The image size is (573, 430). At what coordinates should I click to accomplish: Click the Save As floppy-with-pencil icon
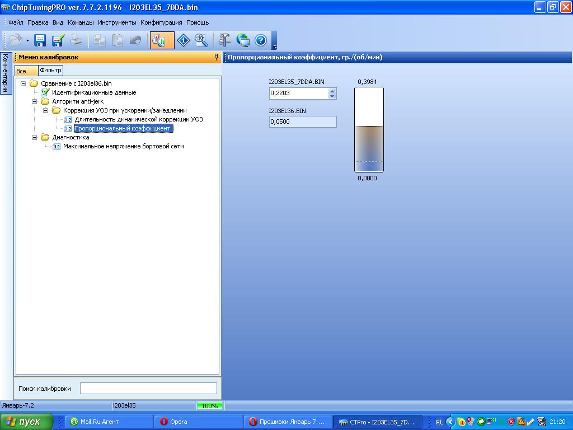coord(58,40)
